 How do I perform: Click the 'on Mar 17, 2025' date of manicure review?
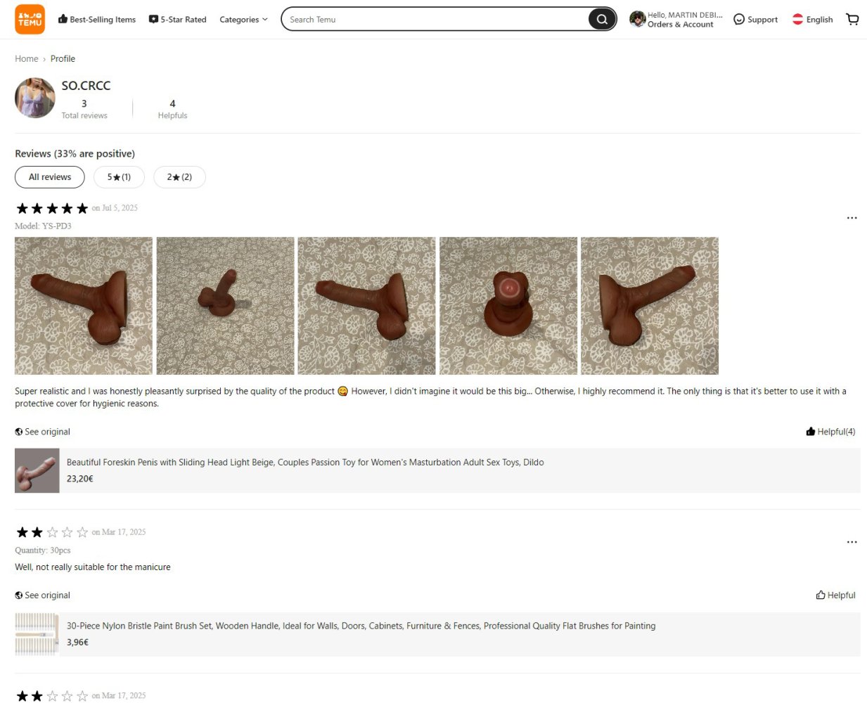pyautogui.click(x=119, y=532)
